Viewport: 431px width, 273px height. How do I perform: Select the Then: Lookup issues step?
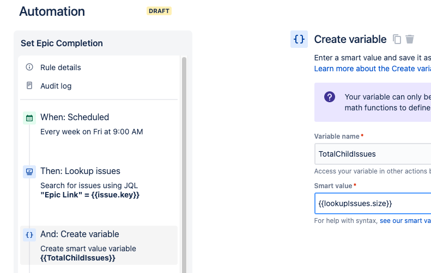click(x=80, y=171)
